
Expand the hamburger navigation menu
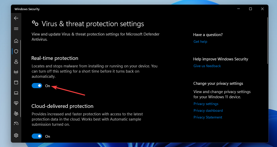click(x=16, y=29)
